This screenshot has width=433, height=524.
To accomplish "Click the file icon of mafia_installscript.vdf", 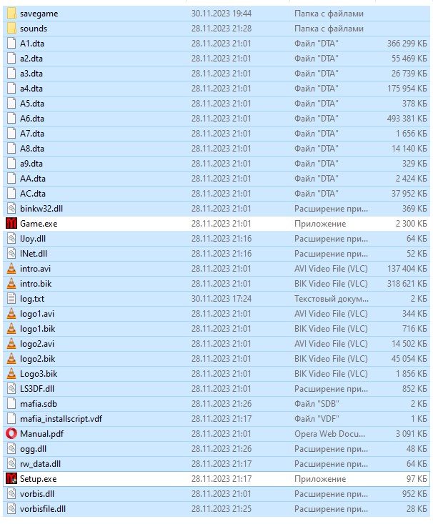I will (x=11, y=418).
